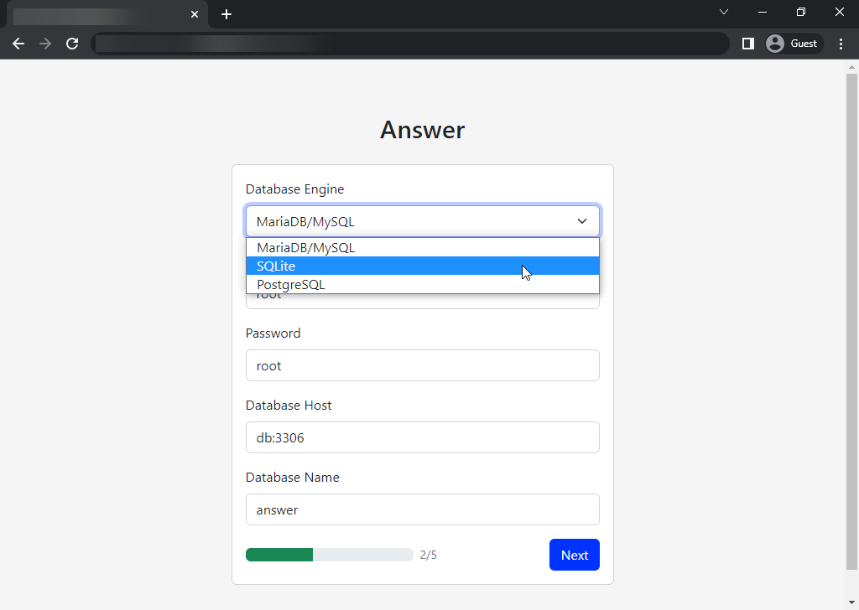Viewport: 859px width, 610px height.
Task: Reload the current page
Action: coord(72,44)
